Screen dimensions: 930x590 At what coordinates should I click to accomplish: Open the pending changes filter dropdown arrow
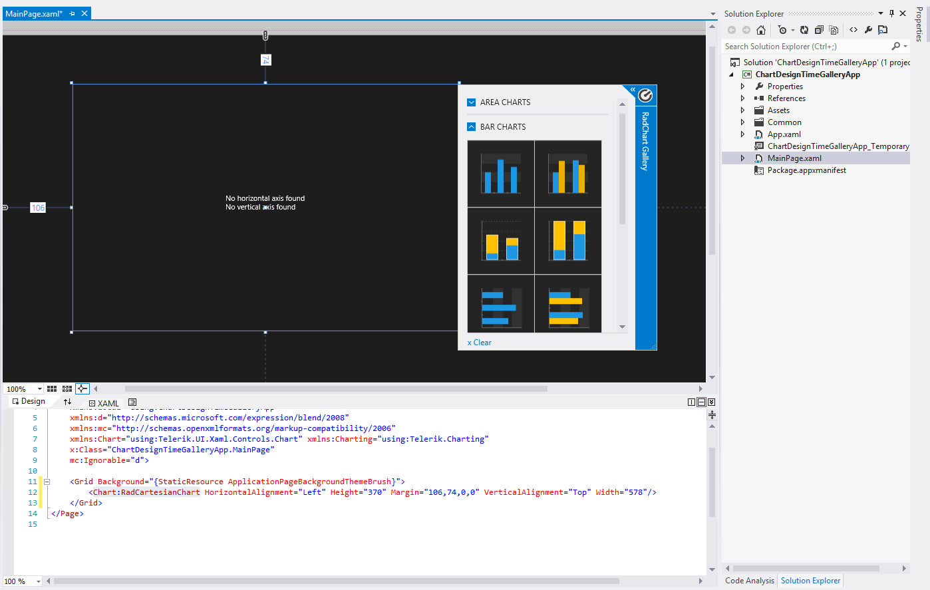(793, 30)
